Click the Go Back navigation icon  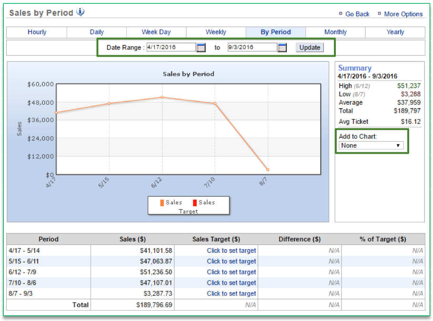(341, 14)
